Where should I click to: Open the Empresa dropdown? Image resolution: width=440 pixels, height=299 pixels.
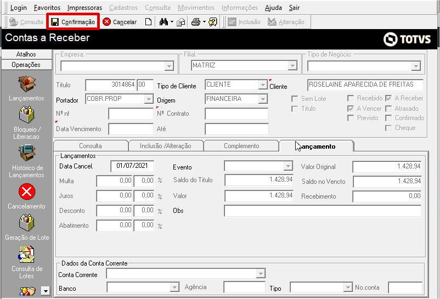click(169, 66)
